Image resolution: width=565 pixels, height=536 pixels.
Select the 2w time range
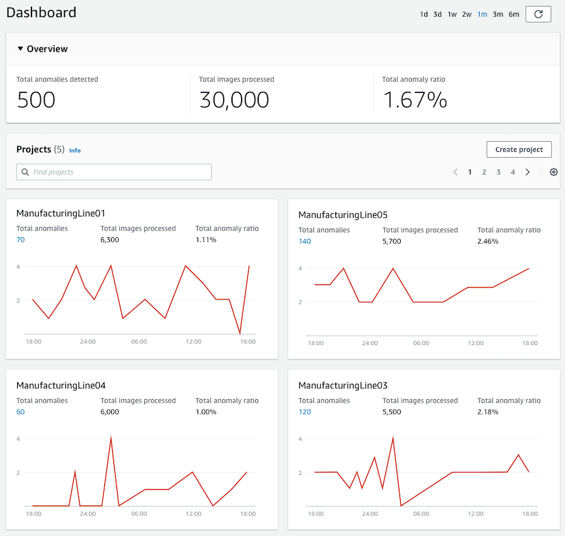click(466, 14)
